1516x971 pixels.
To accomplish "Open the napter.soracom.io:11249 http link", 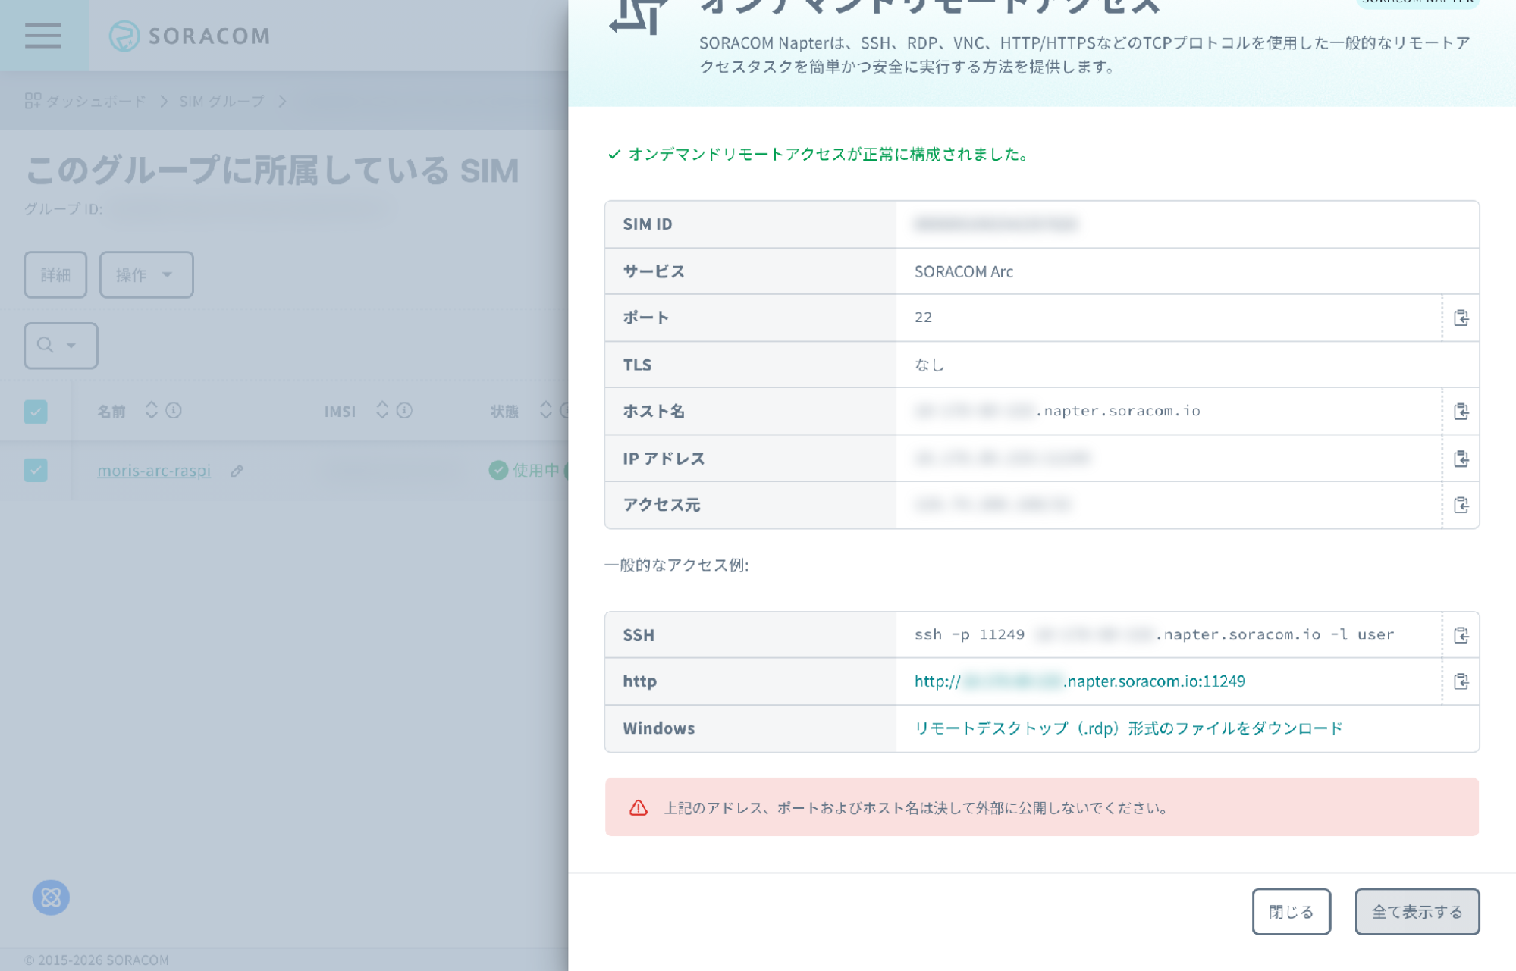I will coord(1079,681).
